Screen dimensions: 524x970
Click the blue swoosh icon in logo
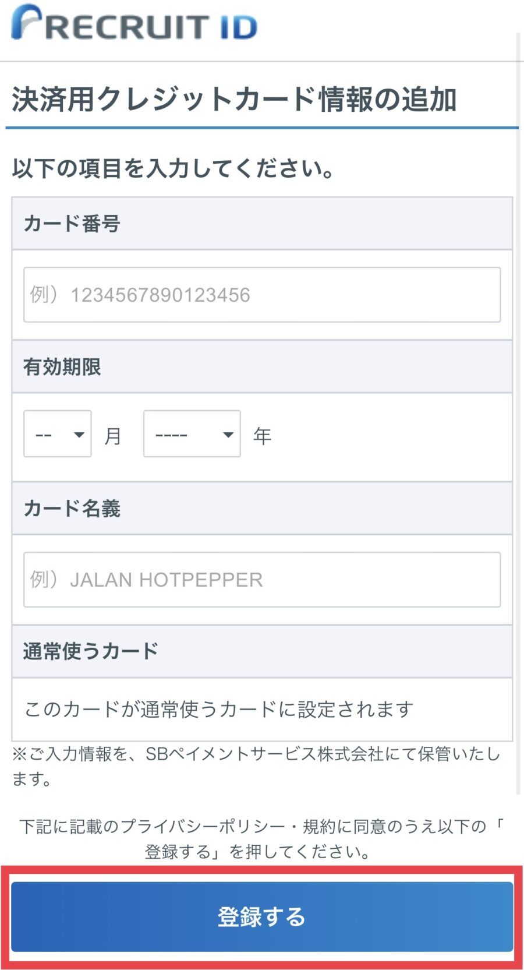coord(26,22)
